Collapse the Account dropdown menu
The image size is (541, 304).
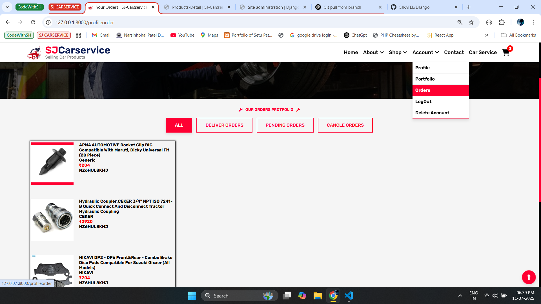[425, 52]
